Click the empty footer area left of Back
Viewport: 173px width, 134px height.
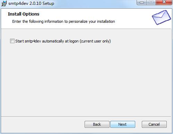coord(43,124)
